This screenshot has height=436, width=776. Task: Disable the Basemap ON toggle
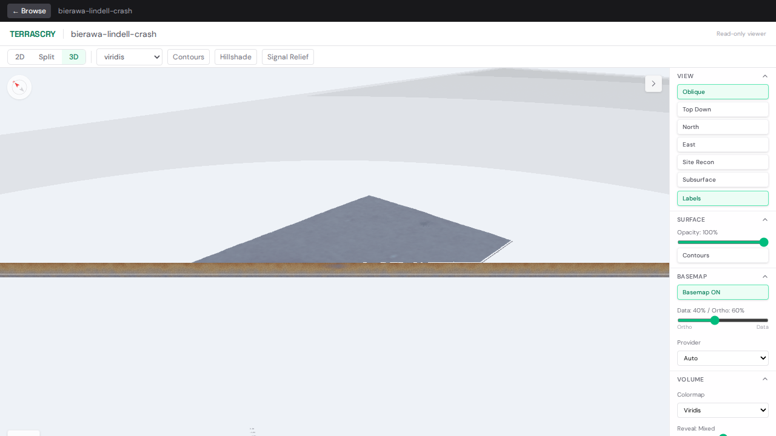[x=723, y=292]
